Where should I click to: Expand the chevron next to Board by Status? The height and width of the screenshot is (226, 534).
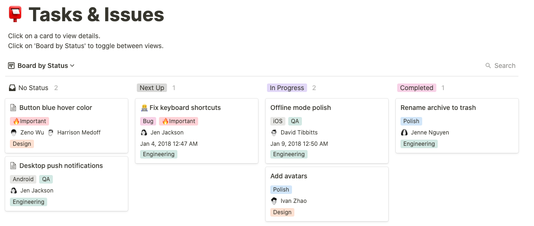click(x=72, y=66)
